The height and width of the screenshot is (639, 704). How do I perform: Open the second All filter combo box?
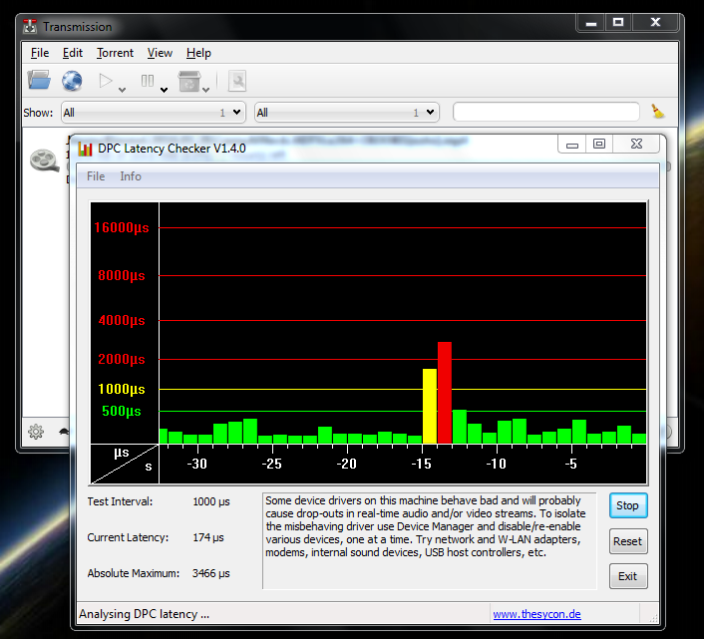347,113
